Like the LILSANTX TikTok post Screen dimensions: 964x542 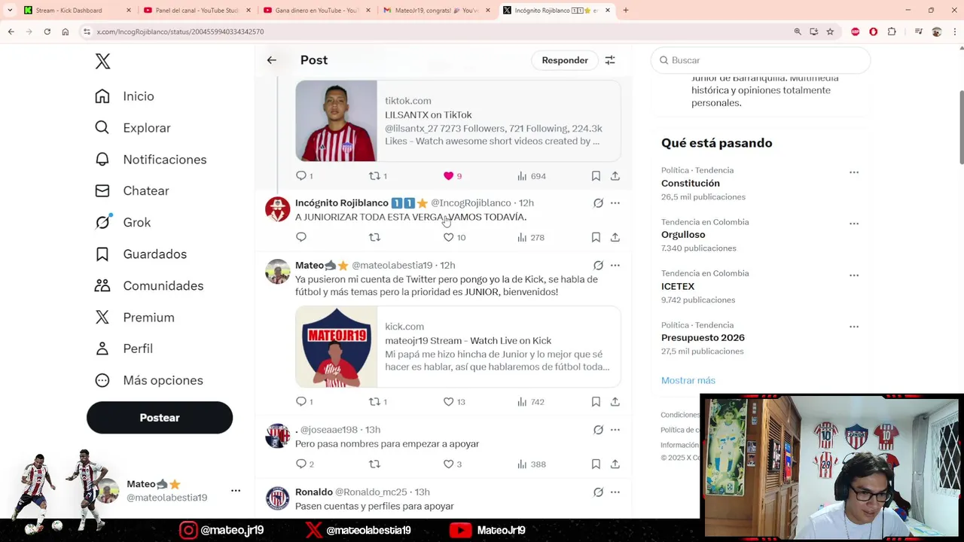coord(449,176)
